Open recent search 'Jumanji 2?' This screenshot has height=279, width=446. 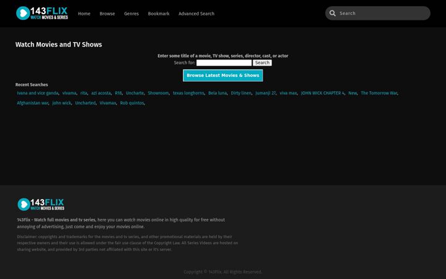coord(265,93)
